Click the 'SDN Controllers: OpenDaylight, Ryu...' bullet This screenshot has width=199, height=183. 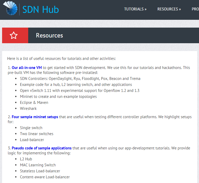click(x=80, y=79)
